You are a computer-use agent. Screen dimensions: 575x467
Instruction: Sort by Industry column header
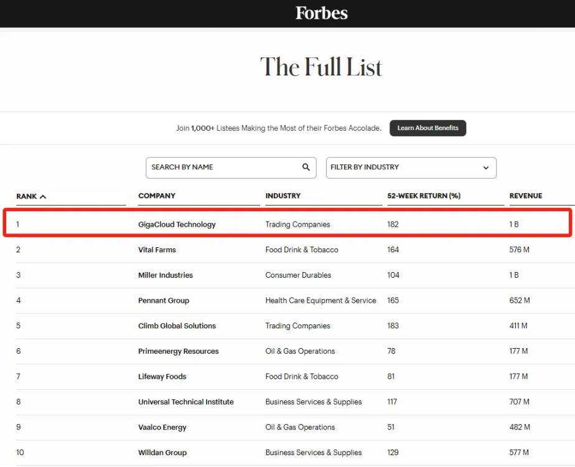tap(283, 196)
